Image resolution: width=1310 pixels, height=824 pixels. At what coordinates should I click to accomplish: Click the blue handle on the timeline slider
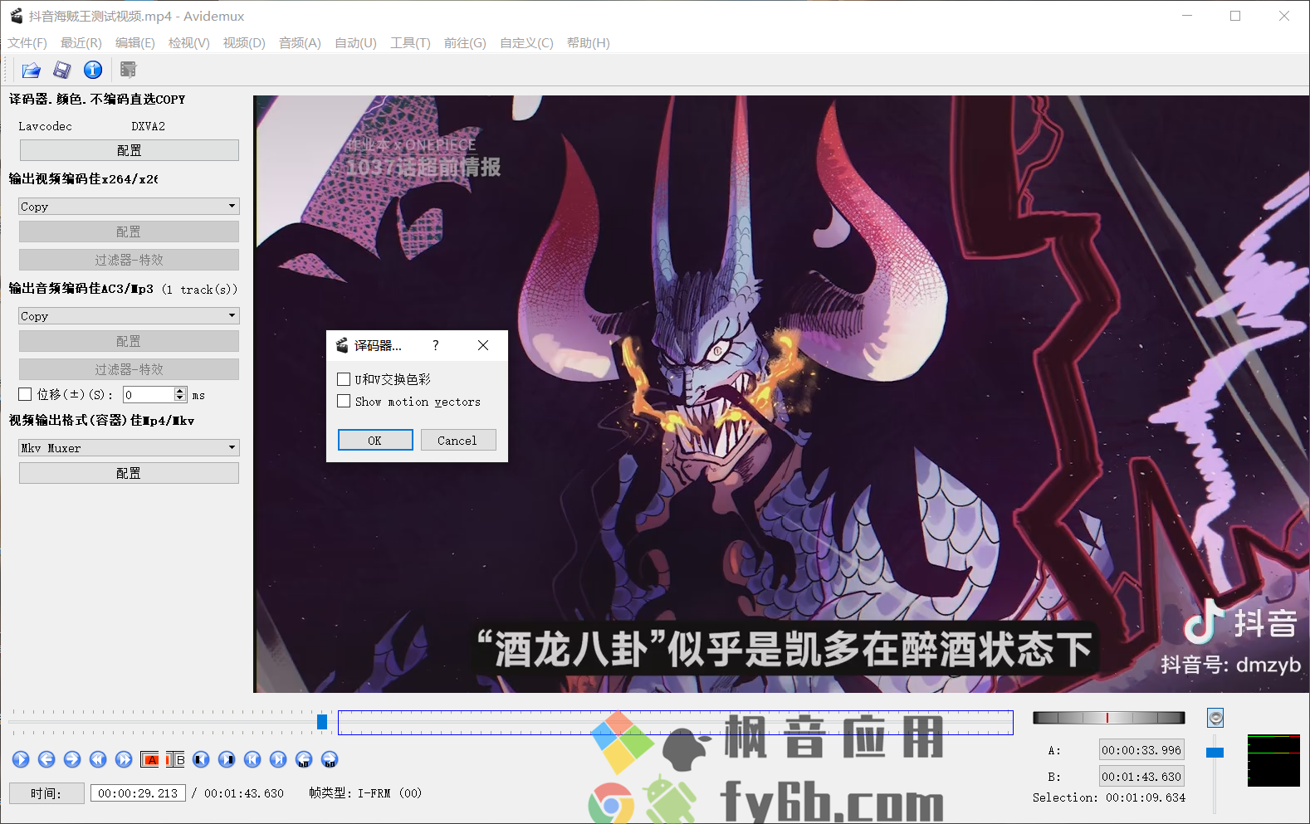(322, 722)
